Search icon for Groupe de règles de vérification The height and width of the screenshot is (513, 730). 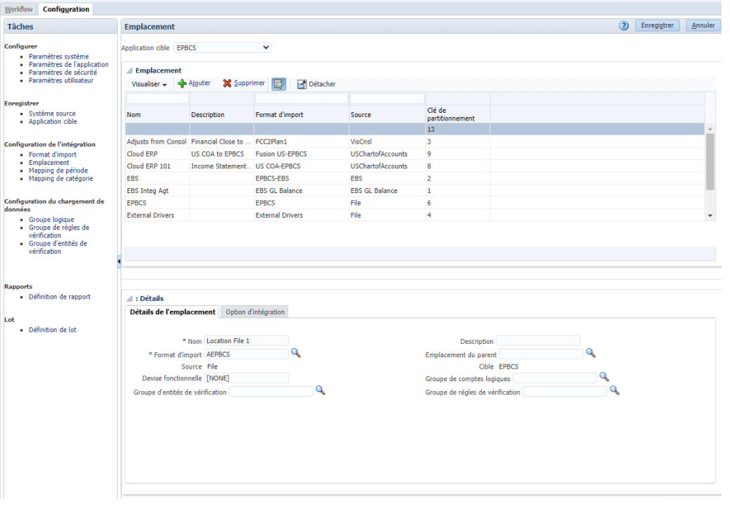tap(614, 390)
